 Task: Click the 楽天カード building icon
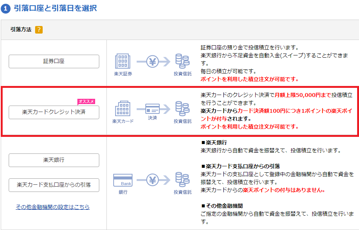point(123,108)
